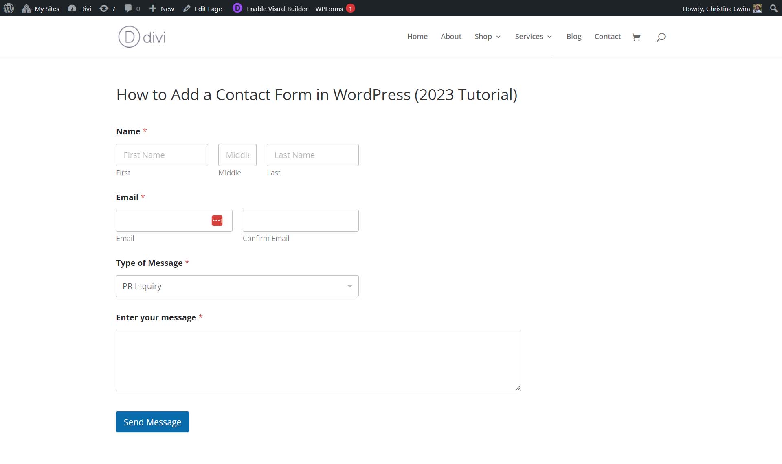Click the search icon in navigation bar
Image resolution: width=782 pixels, height=464 pixels.
pyautogui.click(x=661, y=37)
